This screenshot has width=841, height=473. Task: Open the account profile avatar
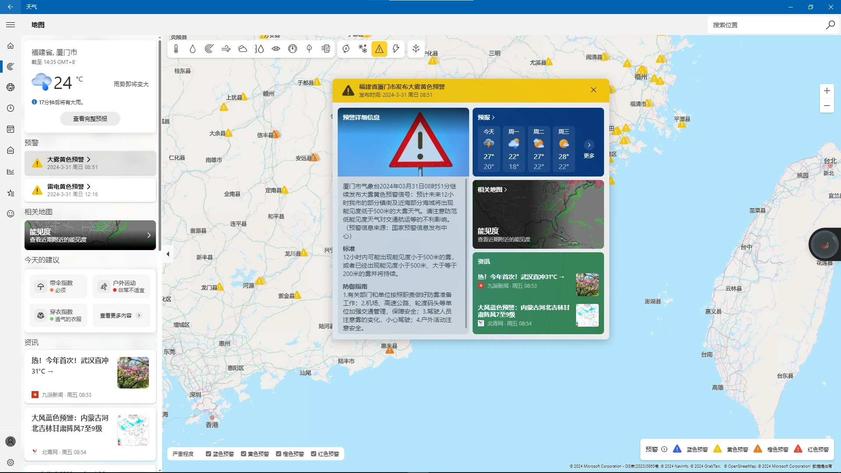[x=11, y=441]
